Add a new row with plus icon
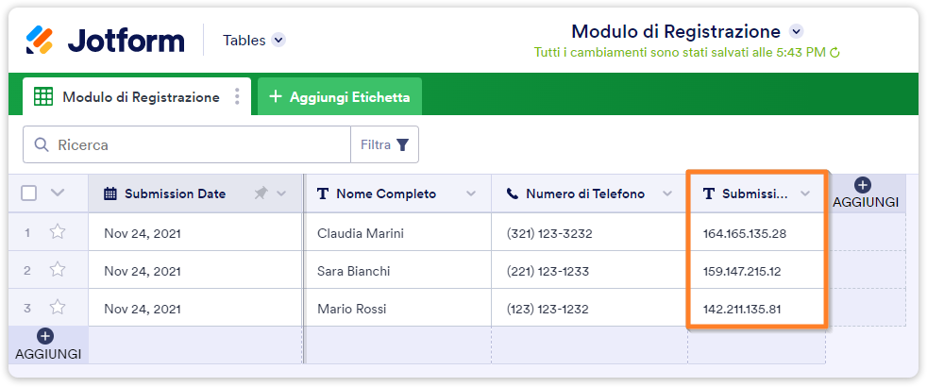Viewport: 927px width, 387px height. coord(45,336)
